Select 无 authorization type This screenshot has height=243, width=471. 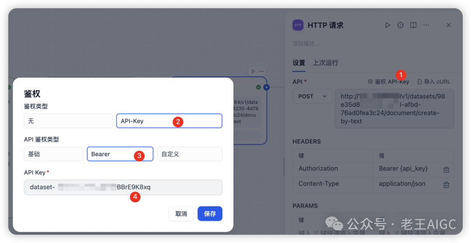coord(68,121)
